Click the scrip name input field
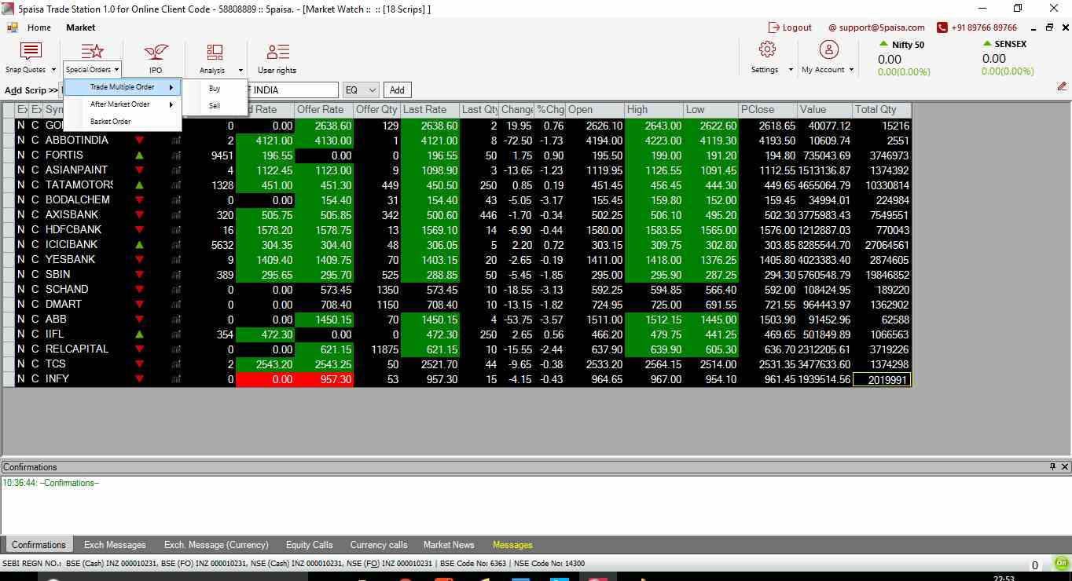Image resolution: width=1072 pixels, height=581 pixels. 292,90
